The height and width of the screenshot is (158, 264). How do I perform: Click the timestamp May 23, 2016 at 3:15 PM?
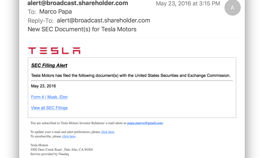[x=188, y=3]
